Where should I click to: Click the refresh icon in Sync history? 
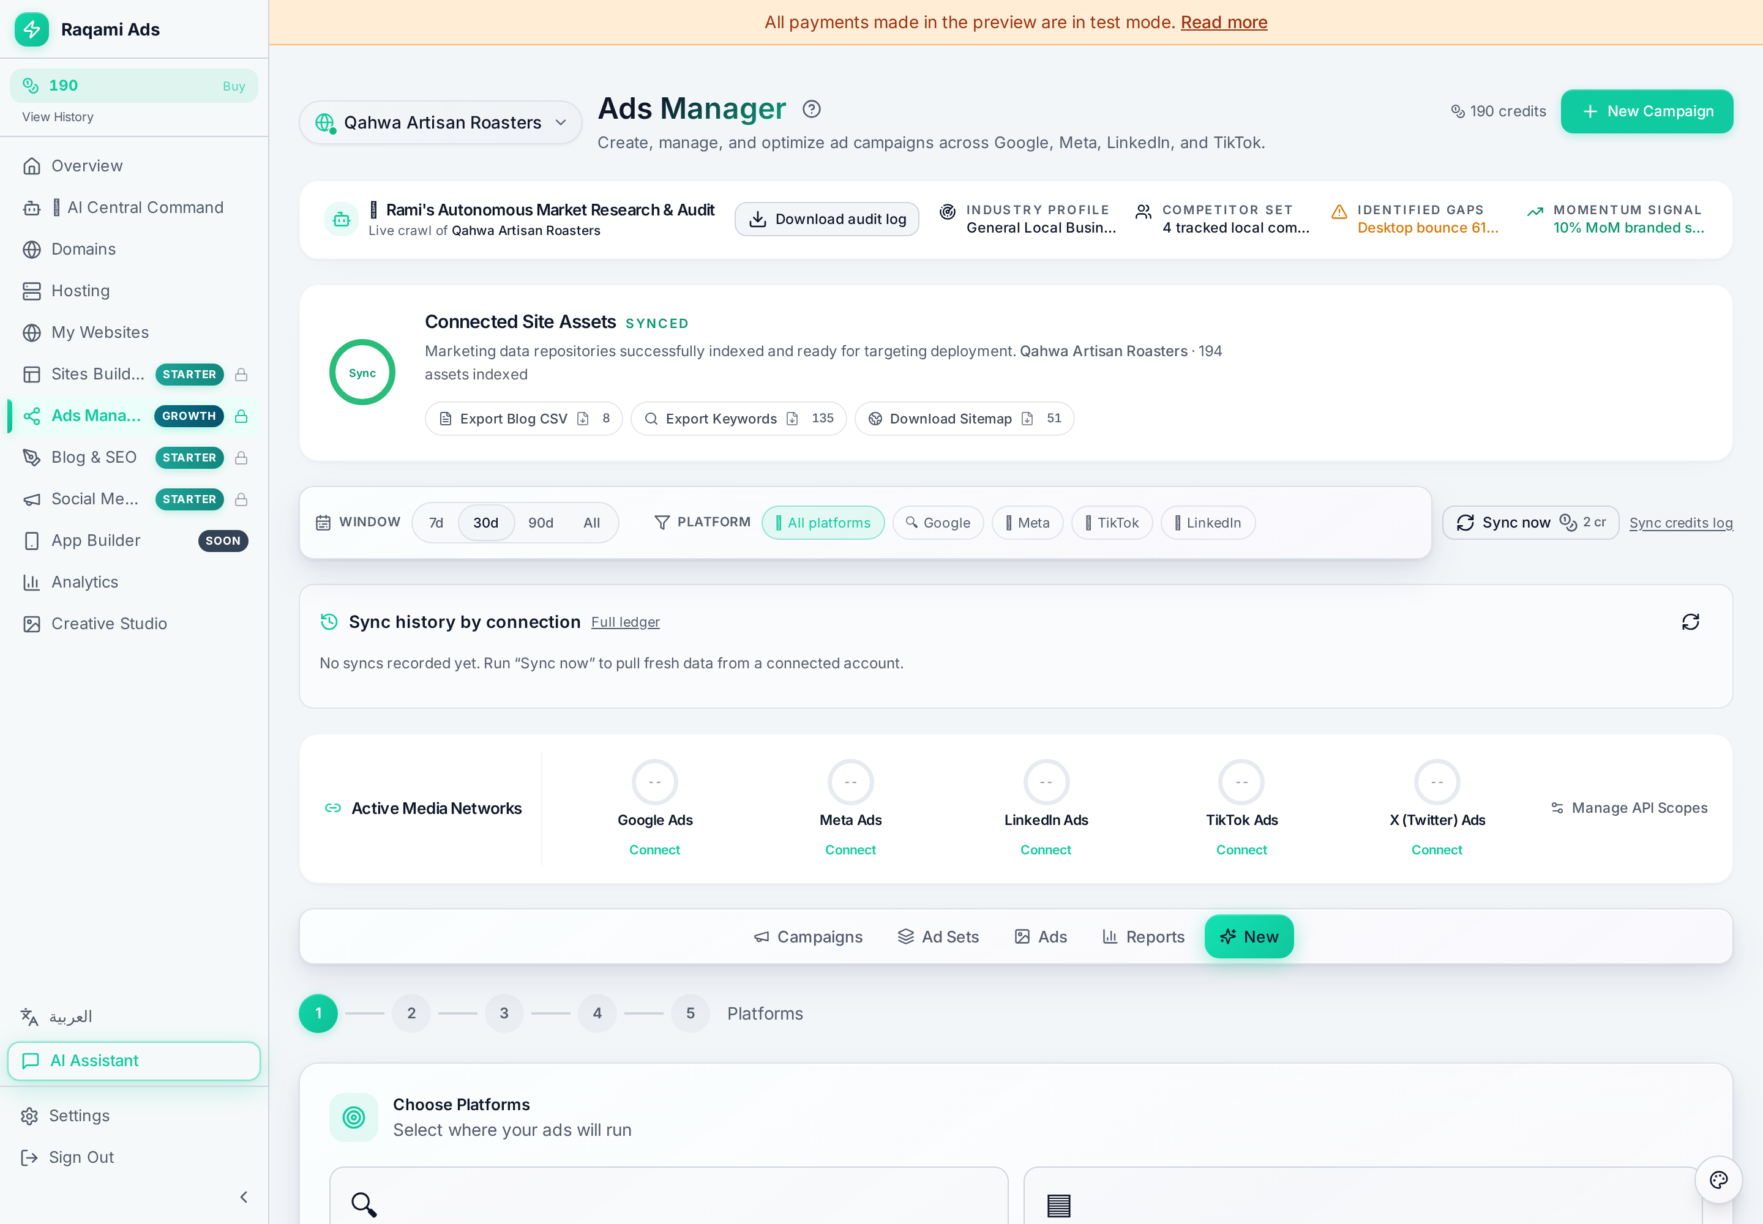coord(1690,622)
